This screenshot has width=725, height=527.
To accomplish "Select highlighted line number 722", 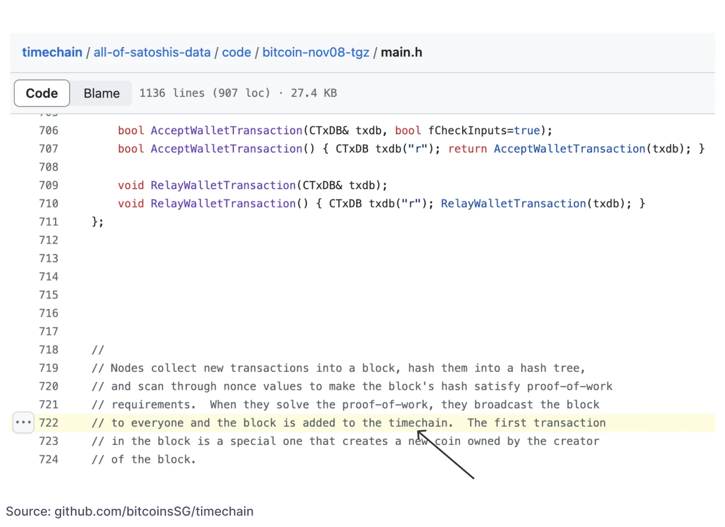I will (x=49, y=423).
